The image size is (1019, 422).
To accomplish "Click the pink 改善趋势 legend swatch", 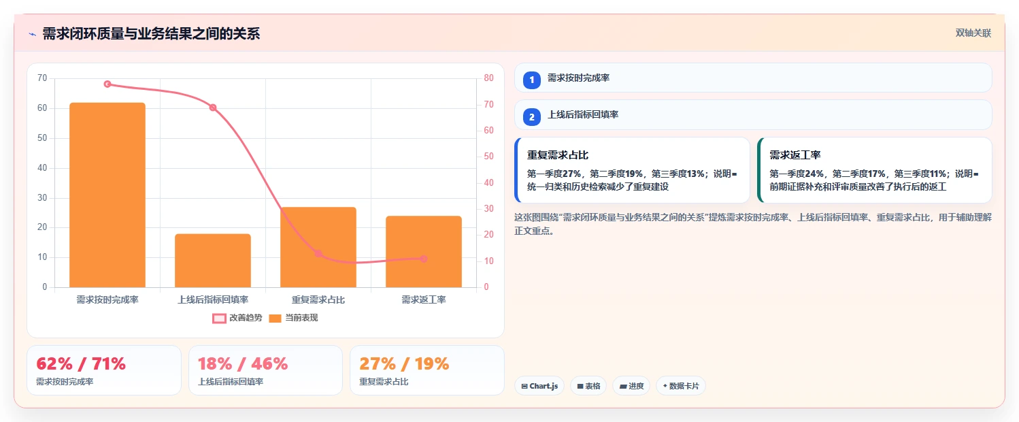I will (x=219, y=318).
